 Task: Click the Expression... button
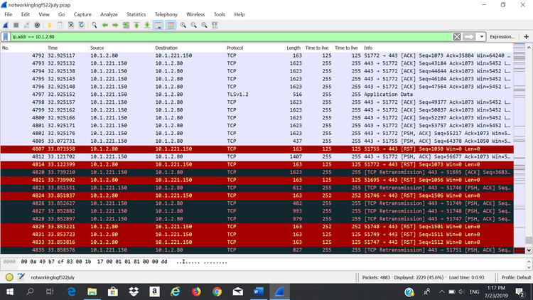pos(502,36)
